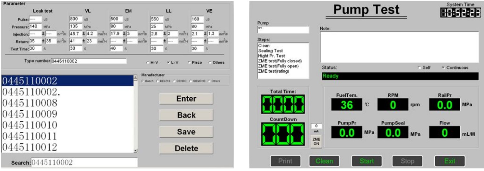This screenshot has width=484, height=171.
Task: Click the Note text area
Action: [399, 47]
